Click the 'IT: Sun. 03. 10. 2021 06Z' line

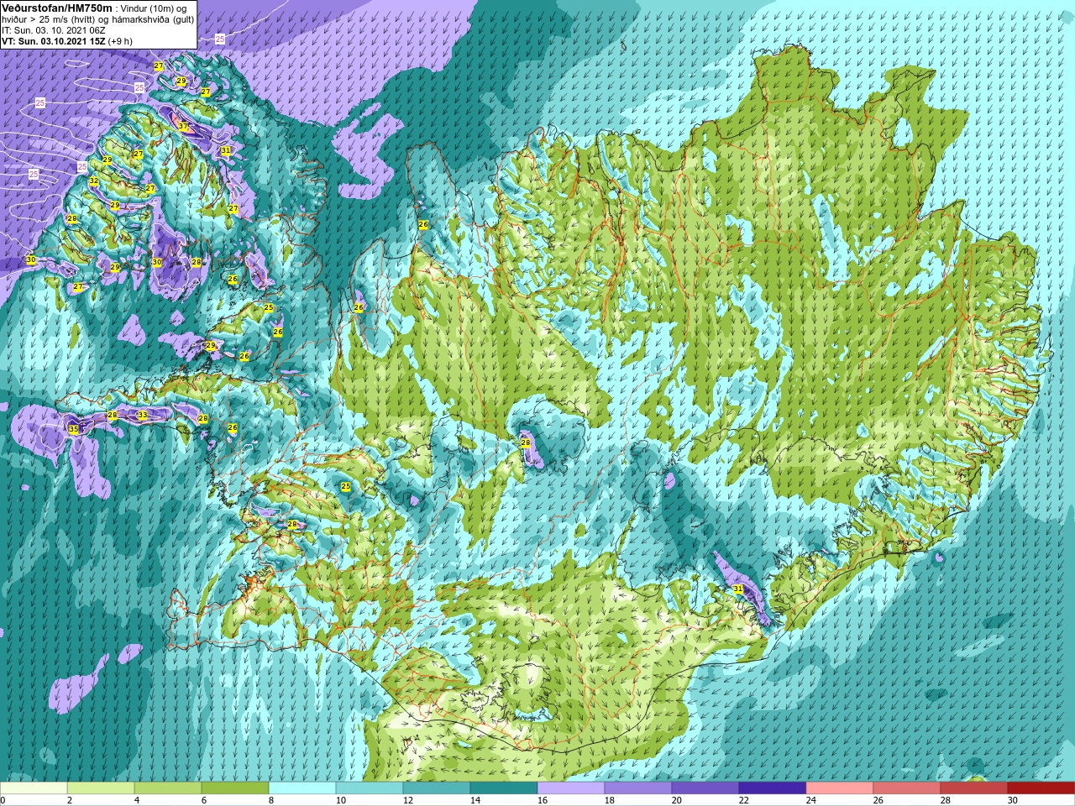pos(54,30)
